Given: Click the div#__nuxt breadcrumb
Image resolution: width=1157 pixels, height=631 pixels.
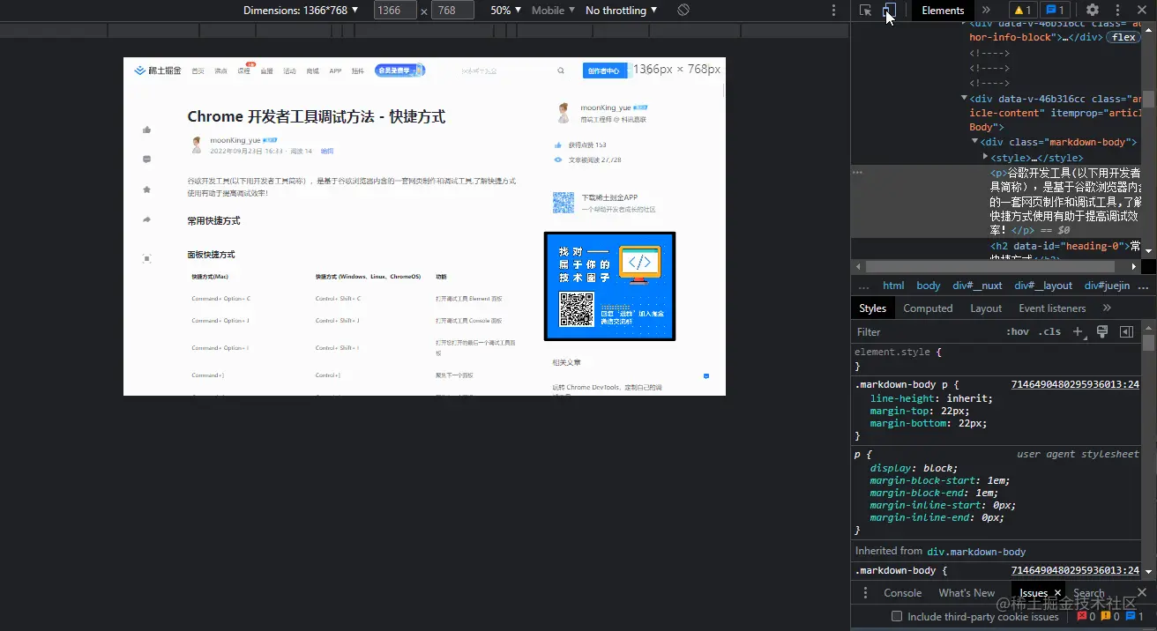Looking at the screenshot, I should click(x=977, y=286).
